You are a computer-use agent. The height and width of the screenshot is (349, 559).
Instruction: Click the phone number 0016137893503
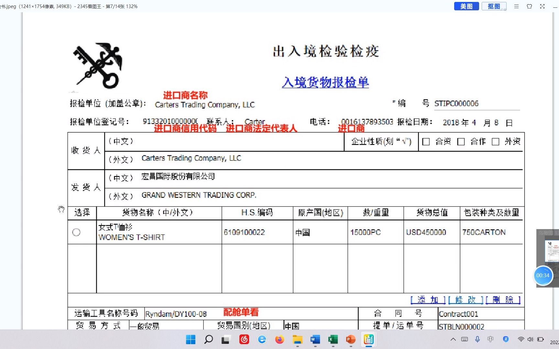click(x=367, y=122)
